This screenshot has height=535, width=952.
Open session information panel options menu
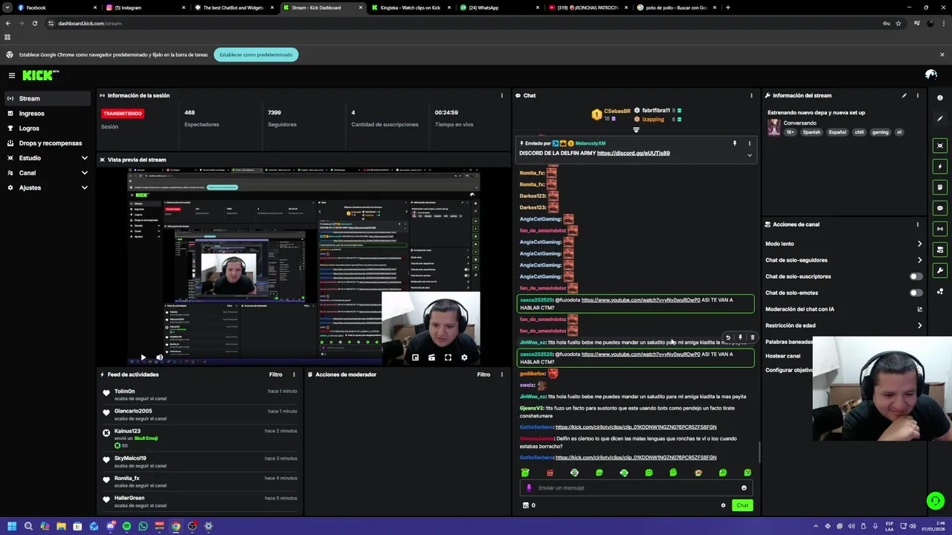pyautogui.click(x=501, y=95)
